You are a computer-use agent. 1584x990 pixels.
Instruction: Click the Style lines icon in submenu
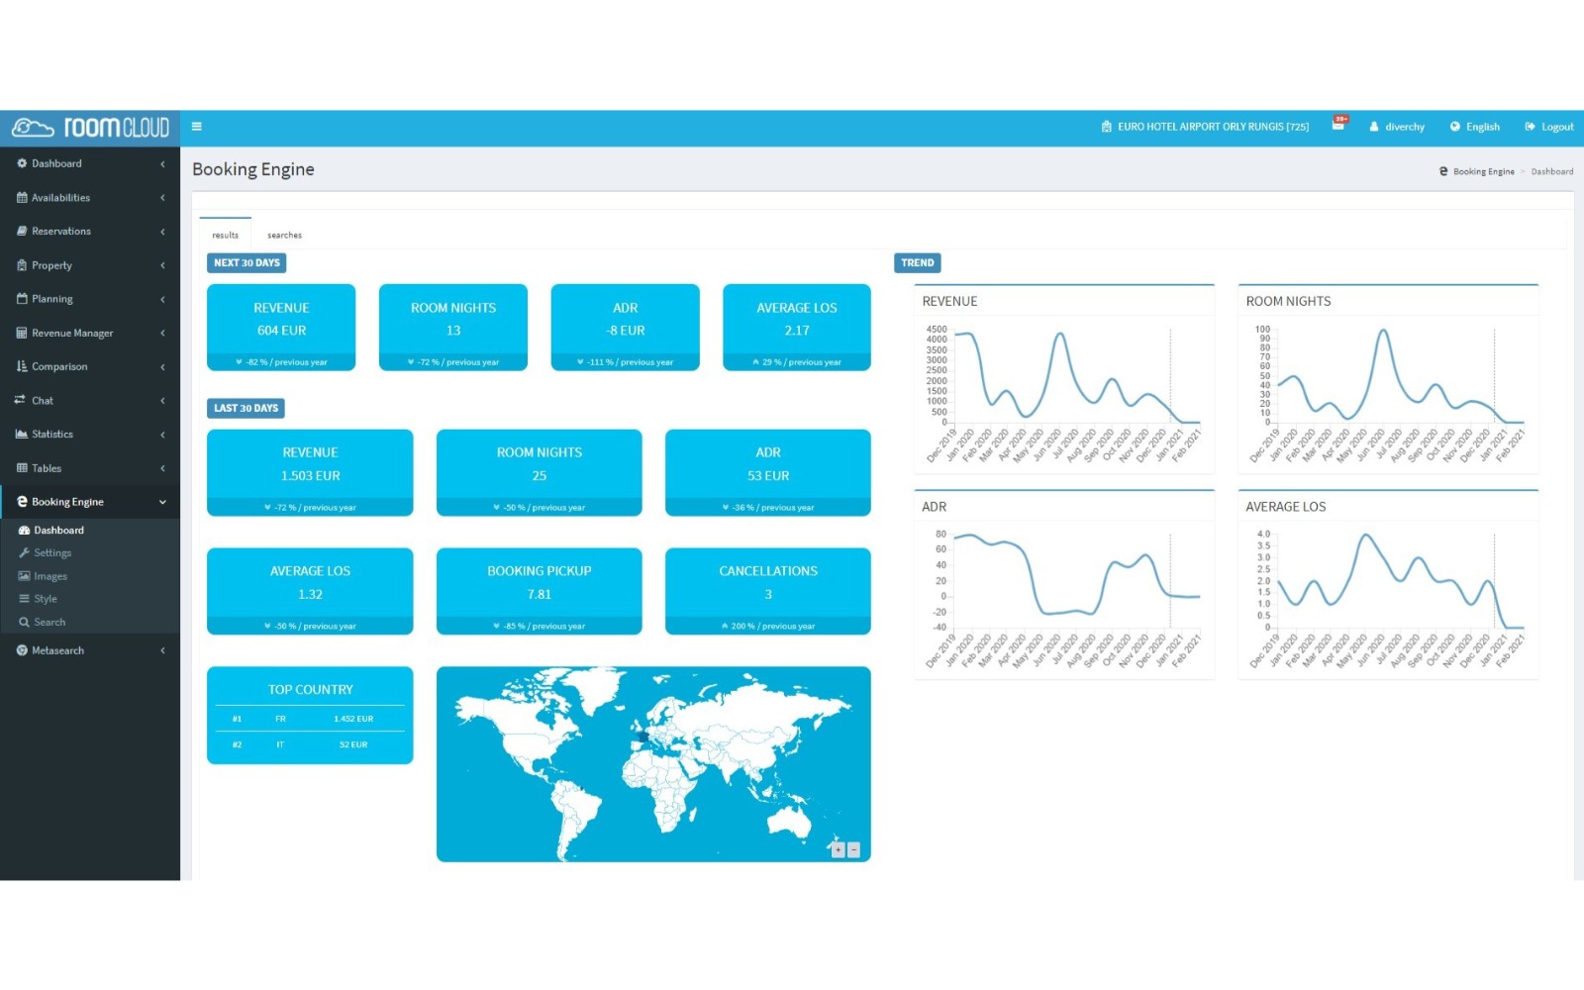tap(24, 599)
